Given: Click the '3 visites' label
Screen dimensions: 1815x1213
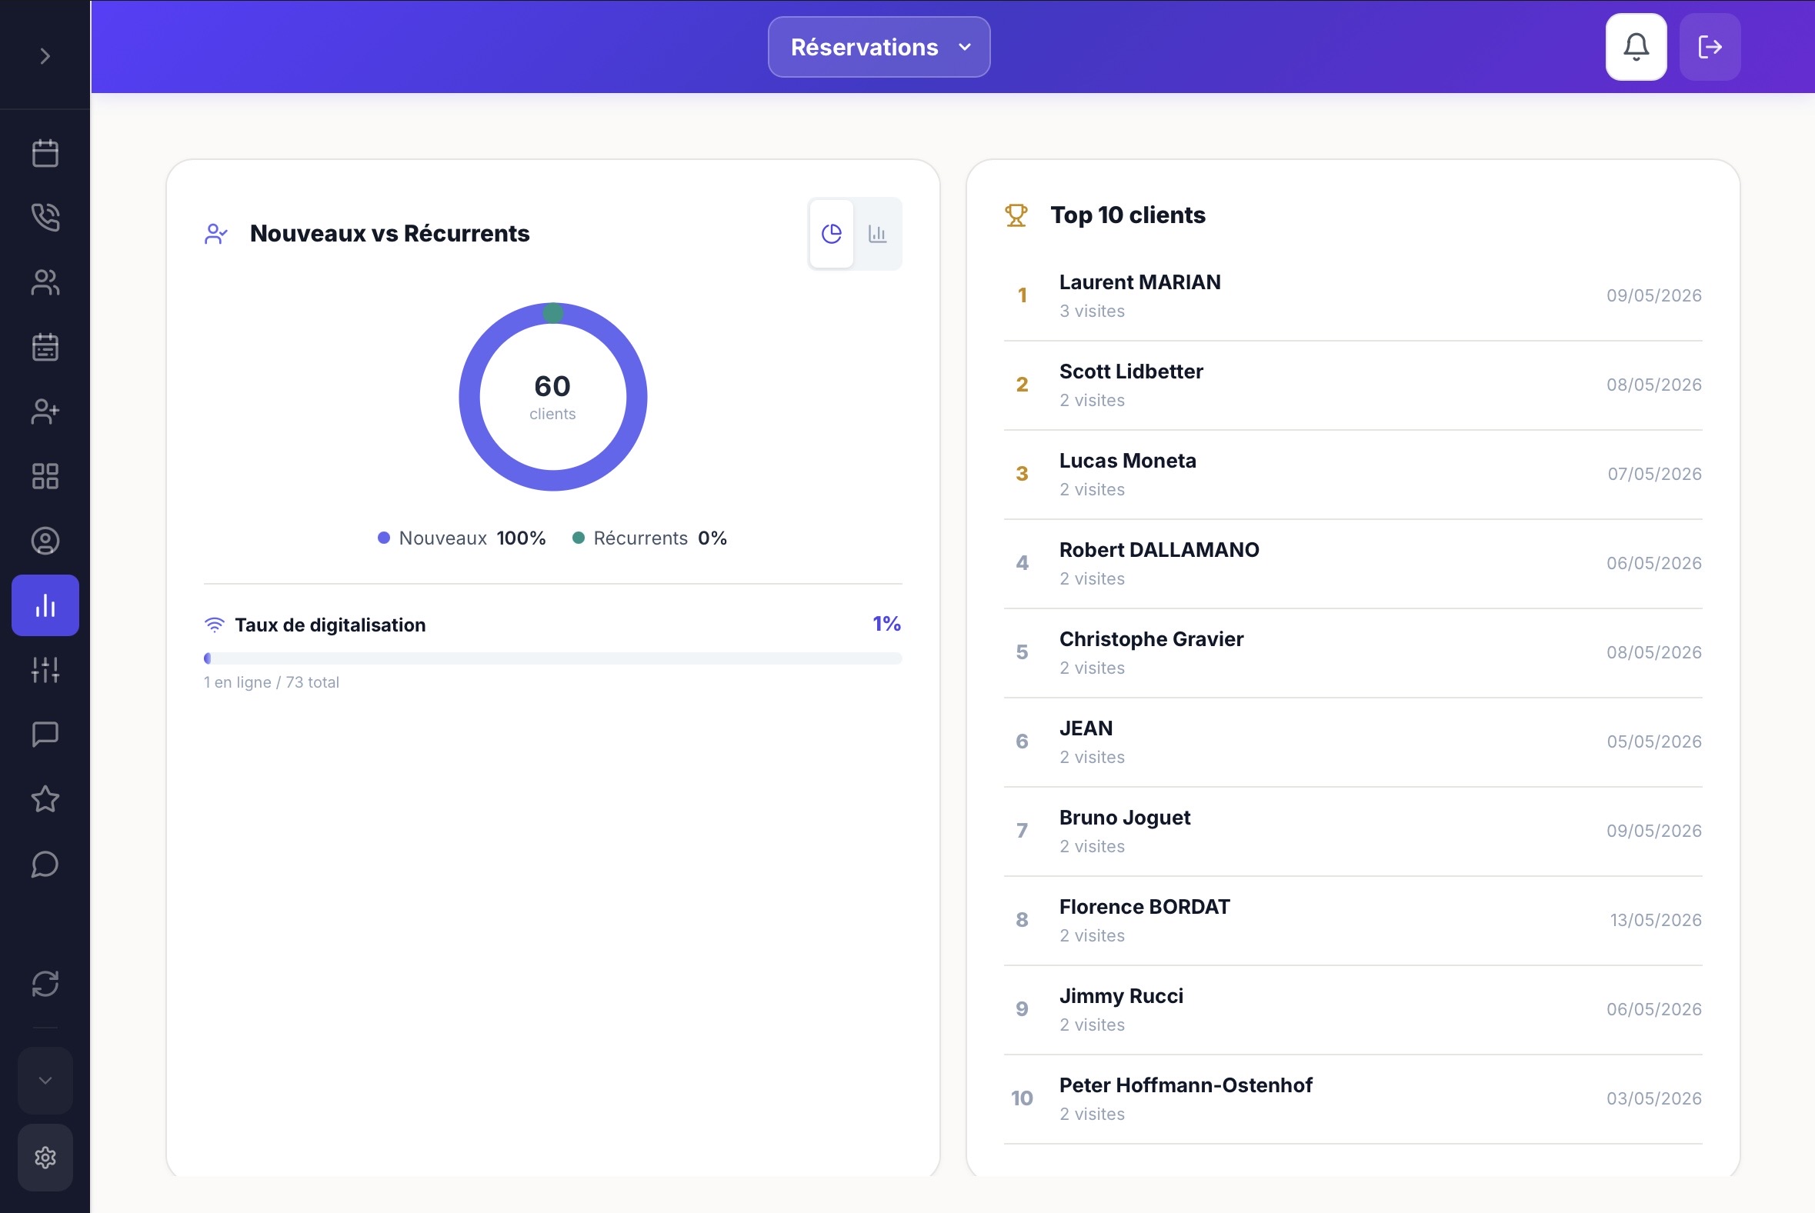Looking at the screenshot, I should 1092,311.
